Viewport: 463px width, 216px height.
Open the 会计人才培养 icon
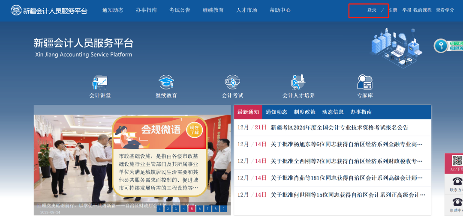point(298,82)
